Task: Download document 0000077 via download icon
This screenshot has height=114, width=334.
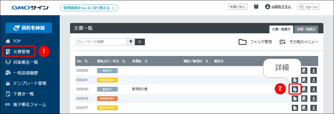Action: pyautogui.click(x=314, y=108)
